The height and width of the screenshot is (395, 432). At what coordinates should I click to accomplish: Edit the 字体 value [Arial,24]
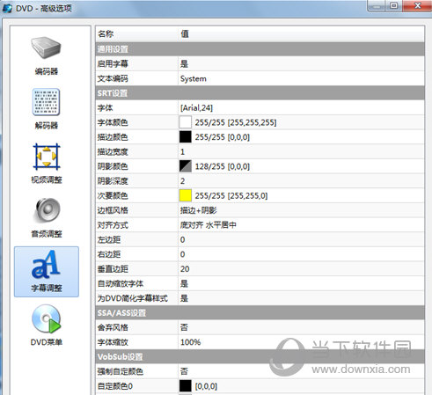pyautogui.click(x=196, y=108)
